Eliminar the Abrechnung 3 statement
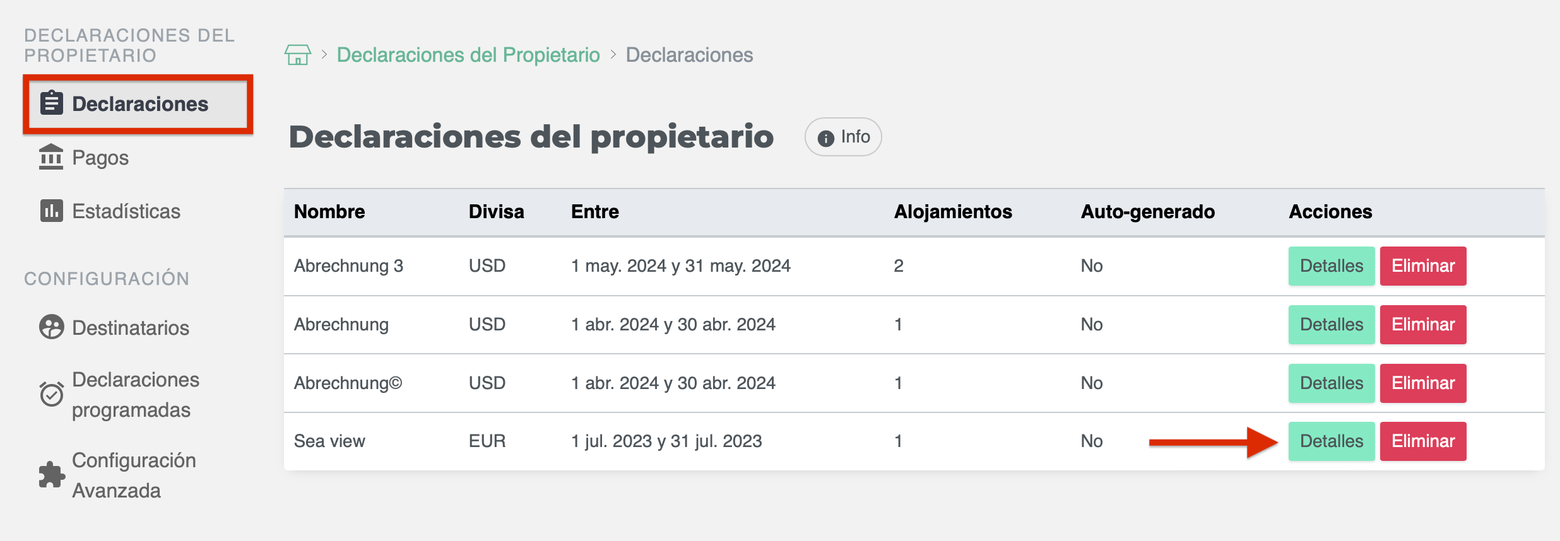Image resolution: width=1560 pixels, height=541 pixels. (x=1423, y=265)
